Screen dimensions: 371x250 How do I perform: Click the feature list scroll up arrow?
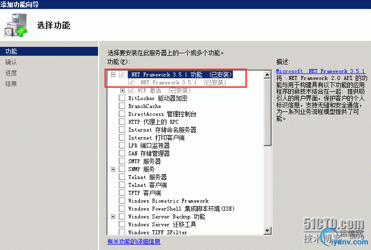268,75
